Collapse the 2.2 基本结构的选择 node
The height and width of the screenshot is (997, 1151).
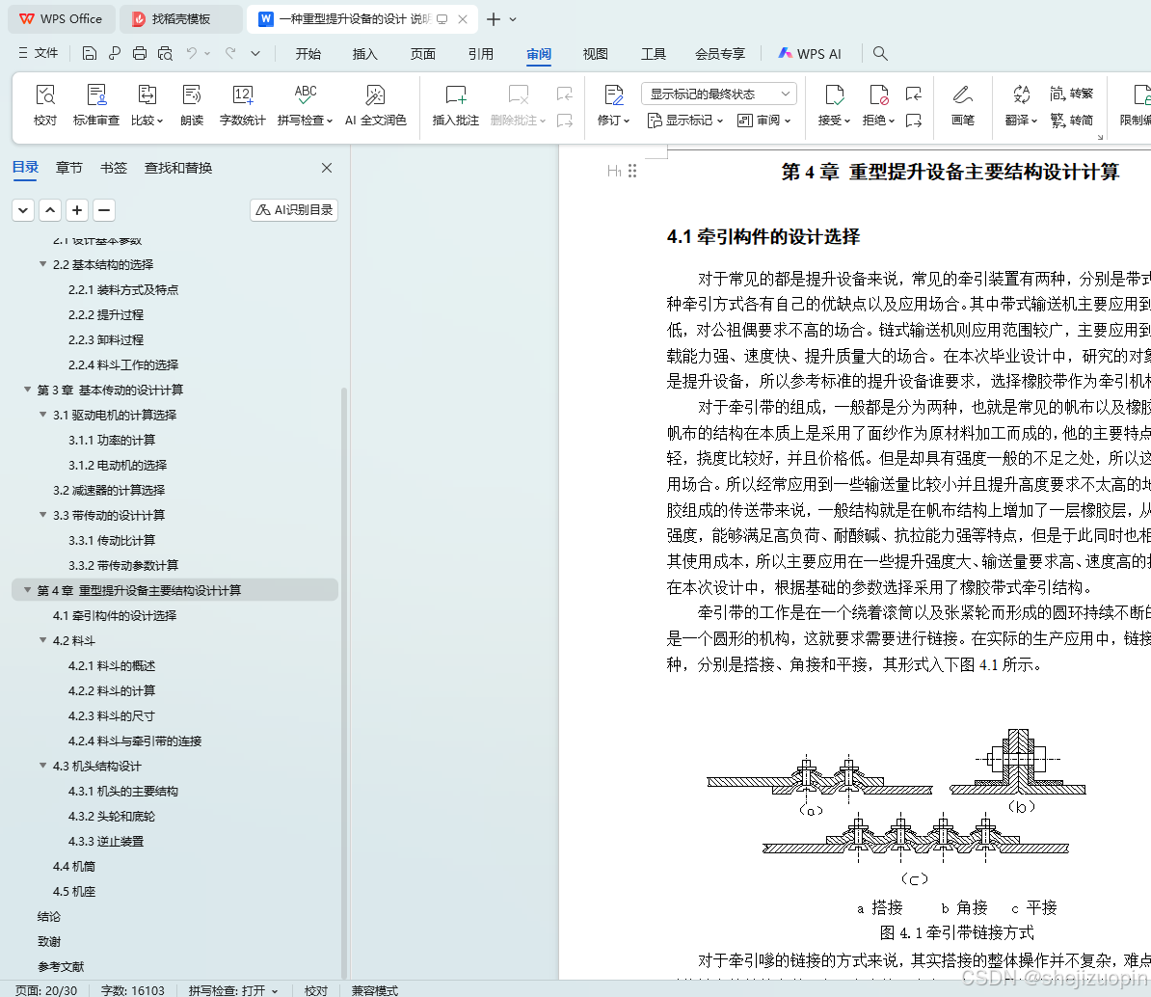point(43,263)
